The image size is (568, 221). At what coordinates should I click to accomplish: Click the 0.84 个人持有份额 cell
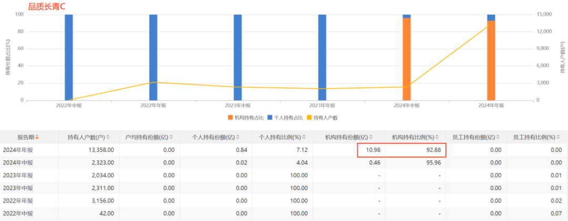coord(242,150)
